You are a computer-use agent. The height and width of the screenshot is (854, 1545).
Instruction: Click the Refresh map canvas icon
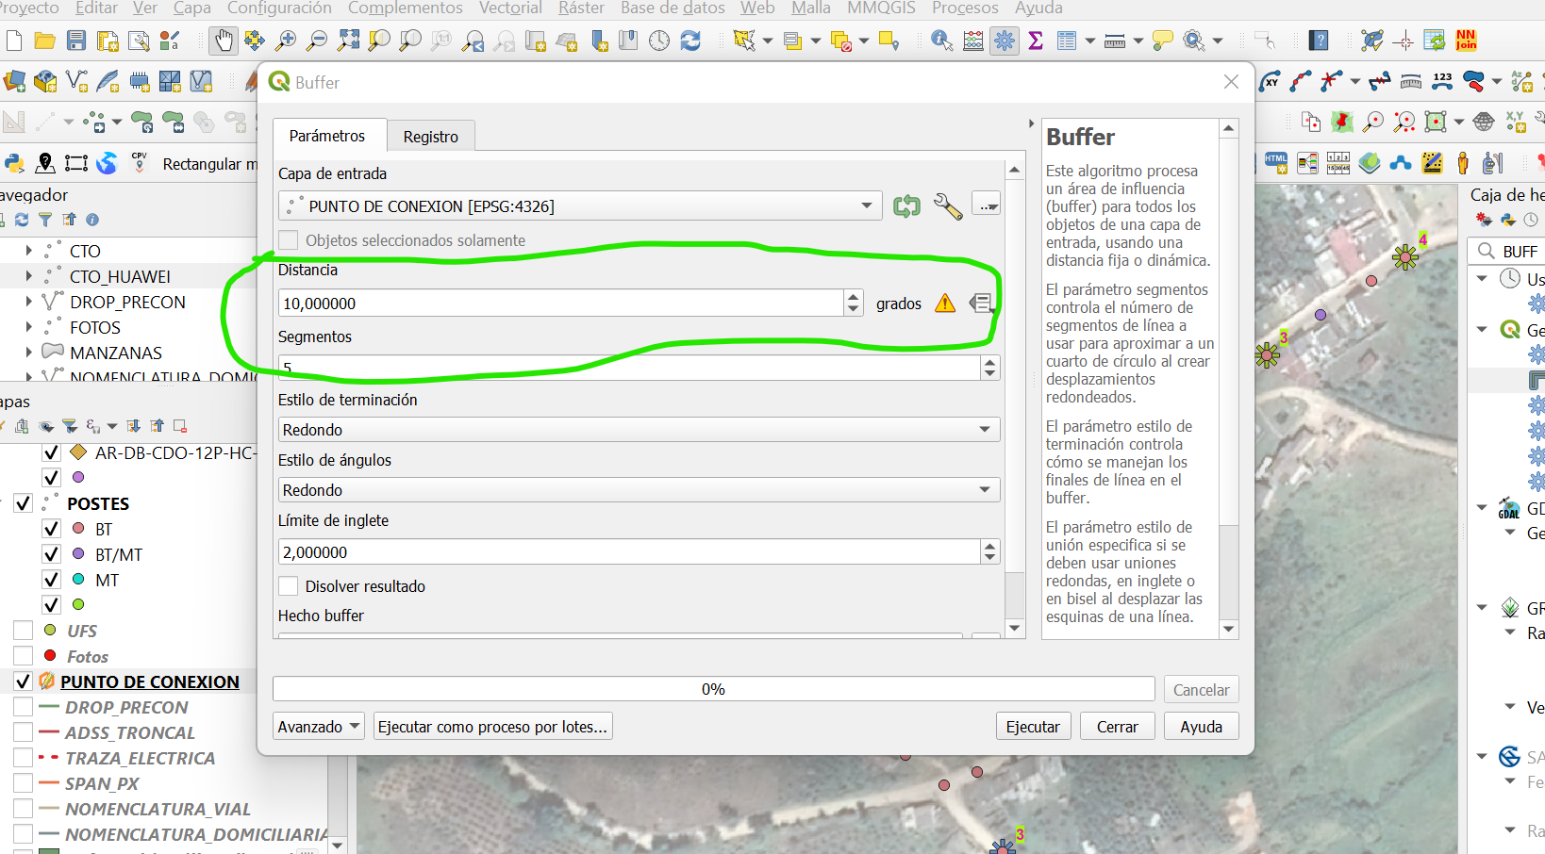point(690,41)
